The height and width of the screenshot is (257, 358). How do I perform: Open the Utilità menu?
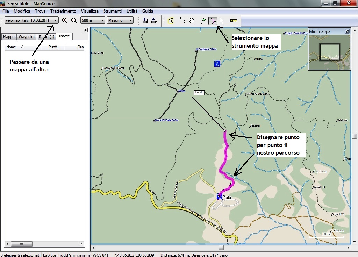coord(132,11)
